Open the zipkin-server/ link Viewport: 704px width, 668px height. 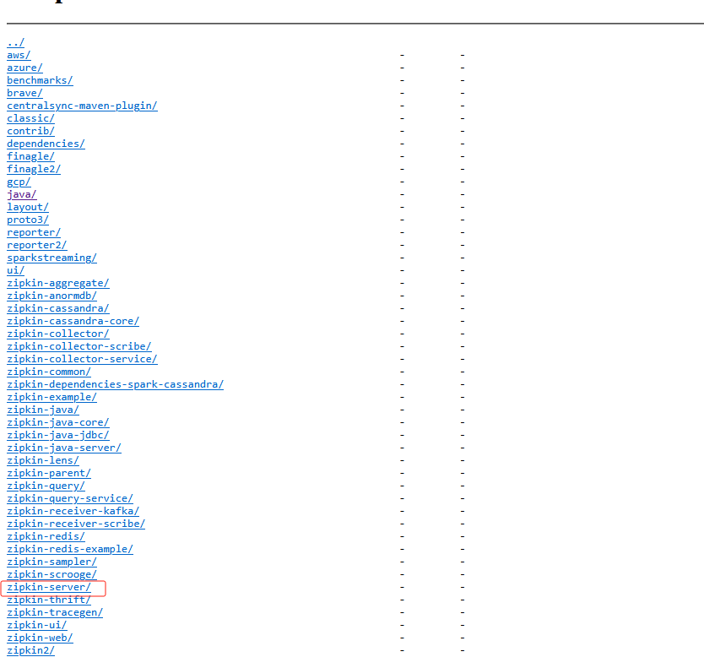49,587
